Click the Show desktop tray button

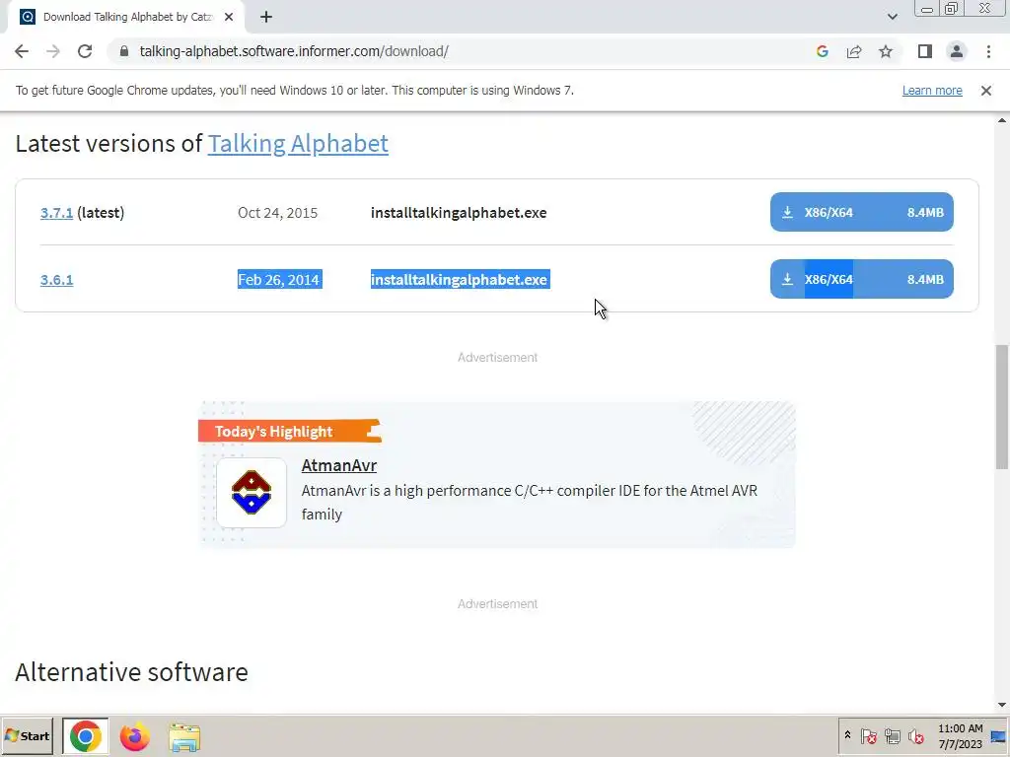click(x=999, y=736)
